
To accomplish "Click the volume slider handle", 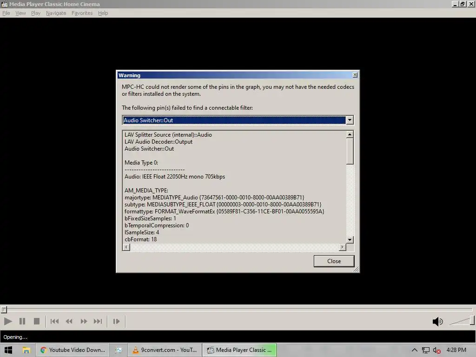I will coord(472,320).
